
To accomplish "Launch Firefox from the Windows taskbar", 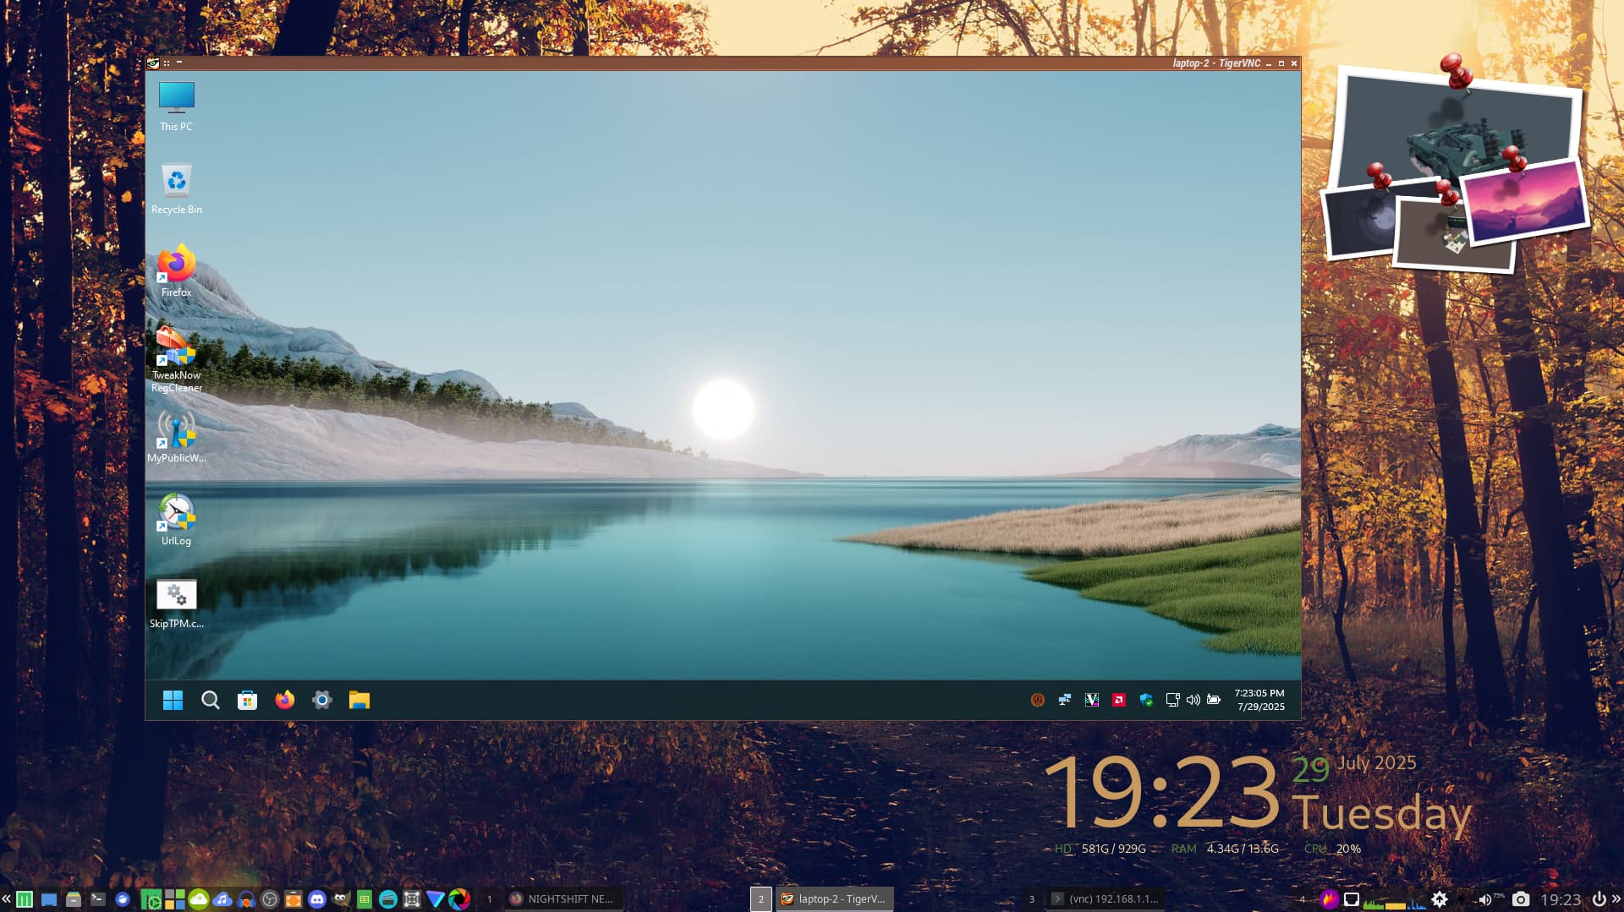I will pos(284,700).
